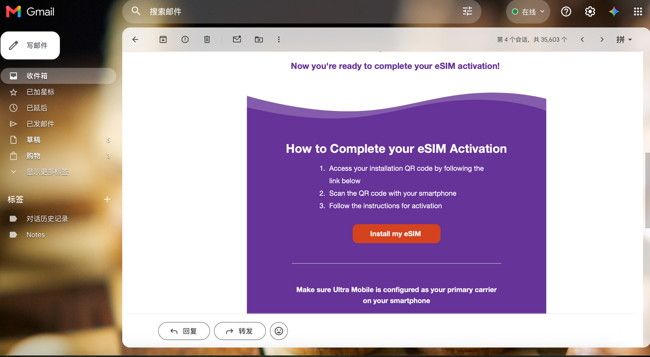Click the Make sure Ultra Mobile notice text

click(396, 295)
